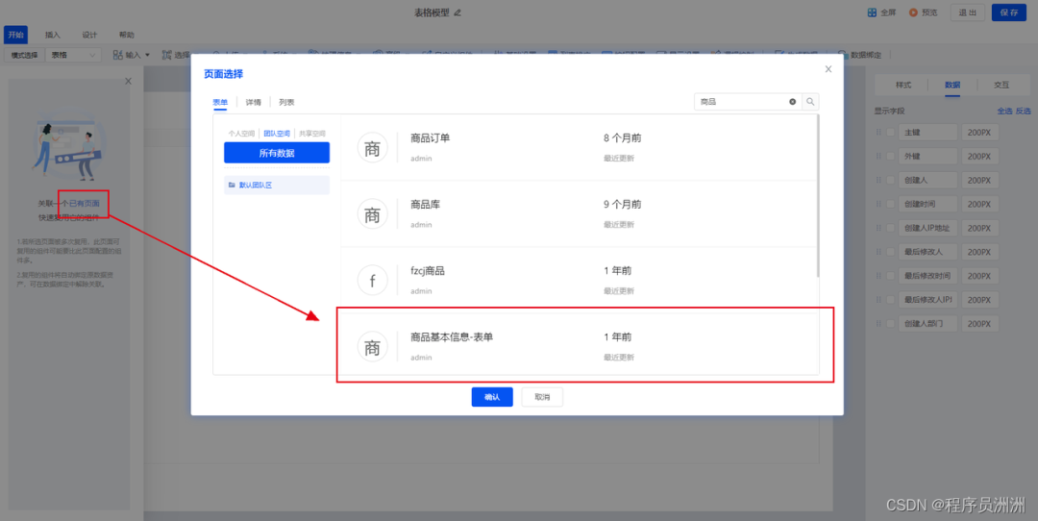
Task: Click the 全屏 fullscreen icon
Action: [872, 12]
